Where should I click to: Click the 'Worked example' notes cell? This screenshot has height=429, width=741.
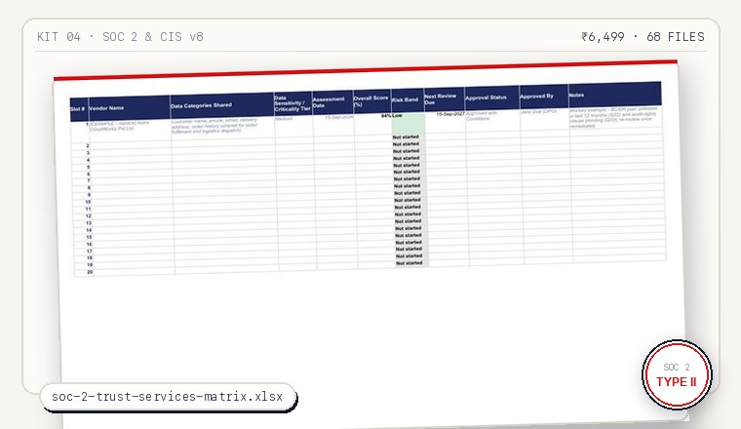coord(615,118)
